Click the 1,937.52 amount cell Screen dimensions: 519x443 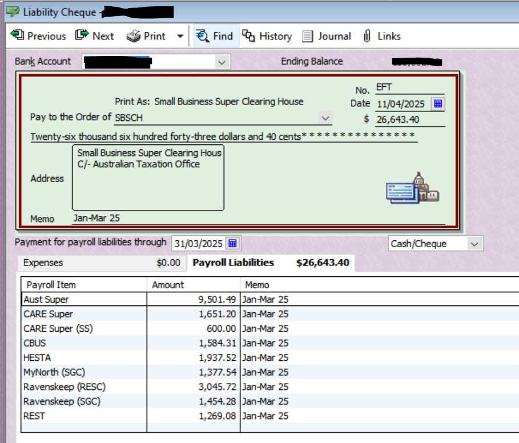click(x=194, y=357)
